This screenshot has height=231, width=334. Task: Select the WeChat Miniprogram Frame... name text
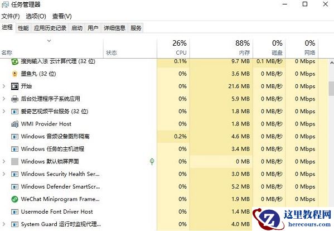(60, 199)
